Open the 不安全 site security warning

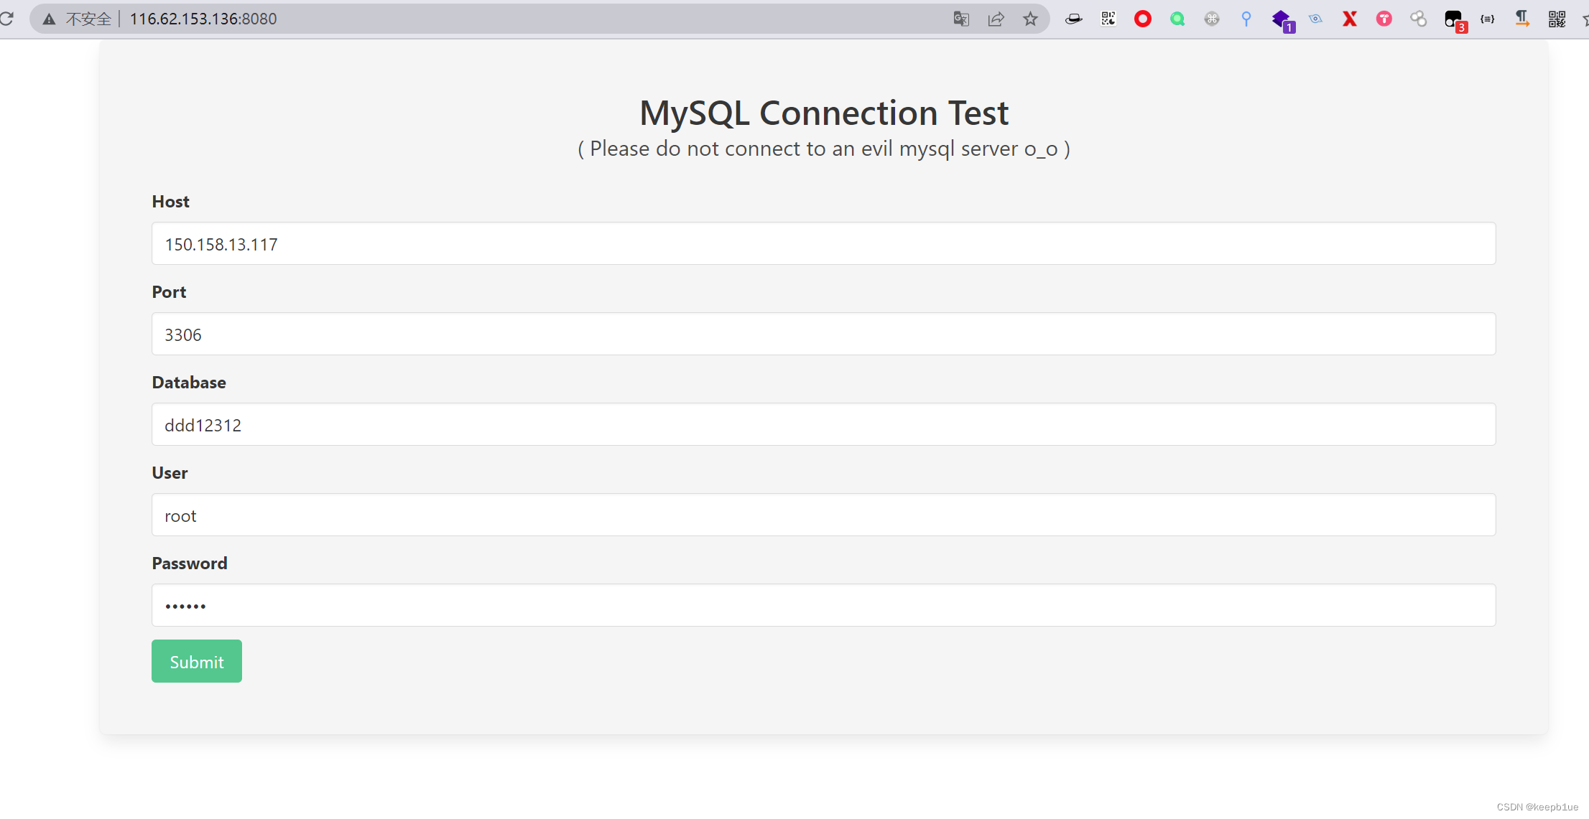tap(80, 19)
